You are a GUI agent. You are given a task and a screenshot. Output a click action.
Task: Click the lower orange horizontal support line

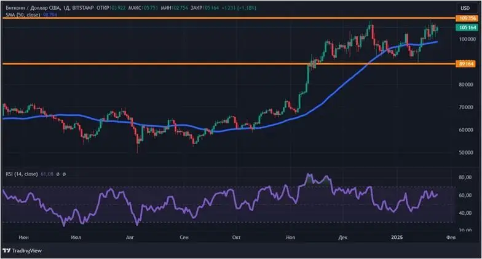[x=184, y=63]
